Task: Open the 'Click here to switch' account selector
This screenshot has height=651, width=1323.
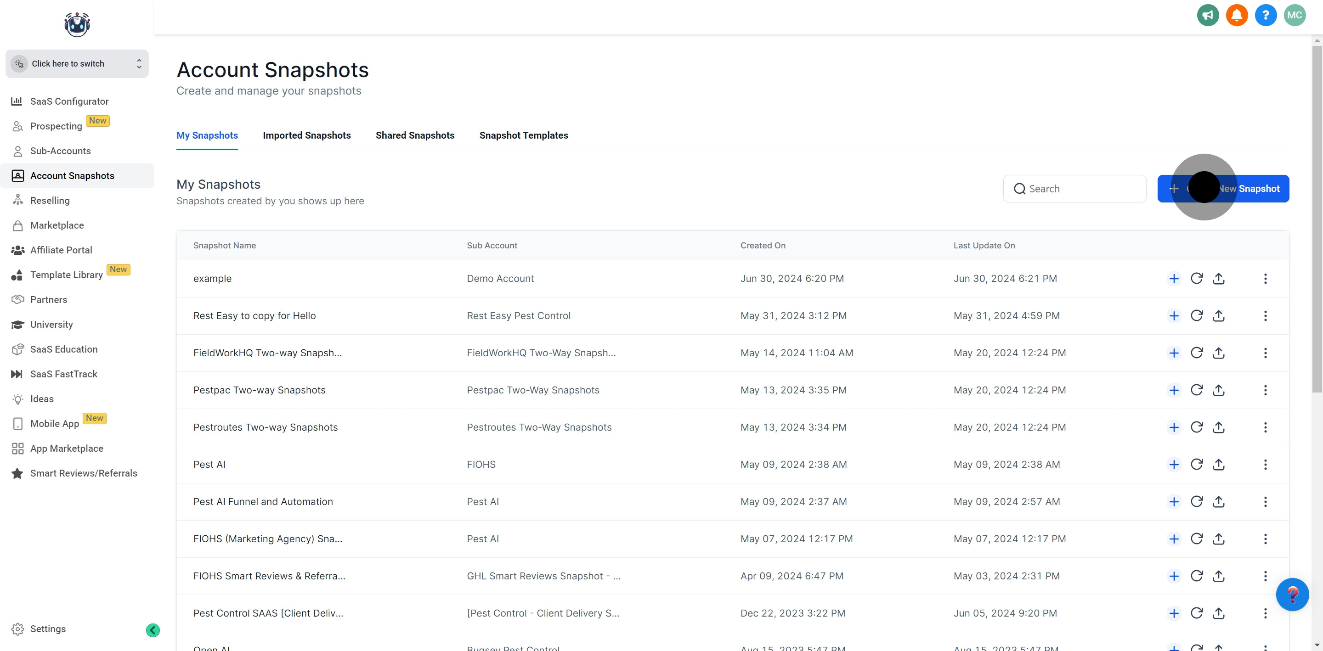Action: 77,64
